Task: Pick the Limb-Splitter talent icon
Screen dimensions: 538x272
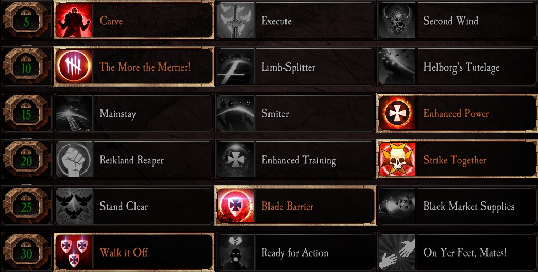Action: pyautogui.click(x=236, y=66)
